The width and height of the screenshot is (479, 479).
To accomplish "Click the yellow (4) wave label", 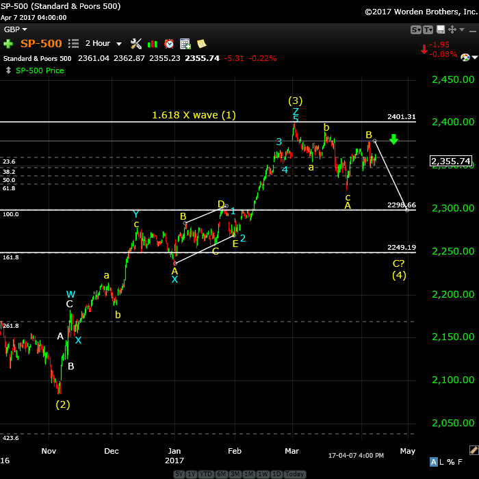I will (399, 275).
